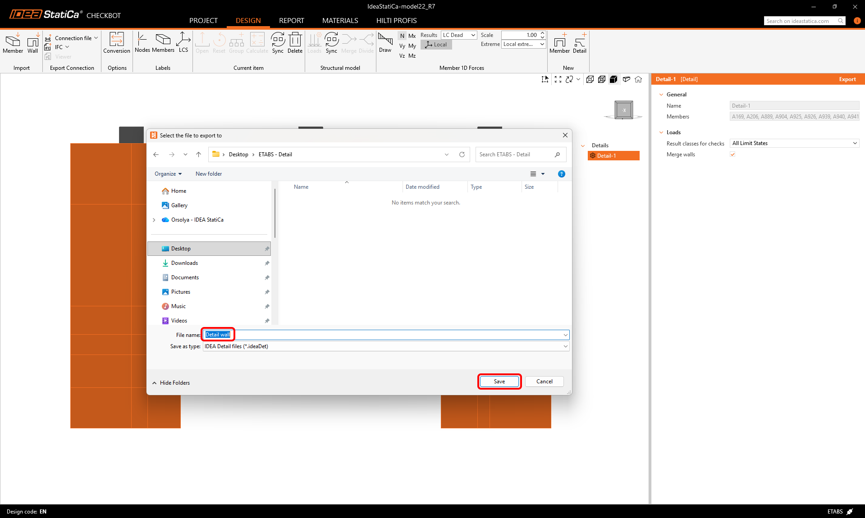
Task: Click Cancel in the export dialog
Action: coord(544,382)
